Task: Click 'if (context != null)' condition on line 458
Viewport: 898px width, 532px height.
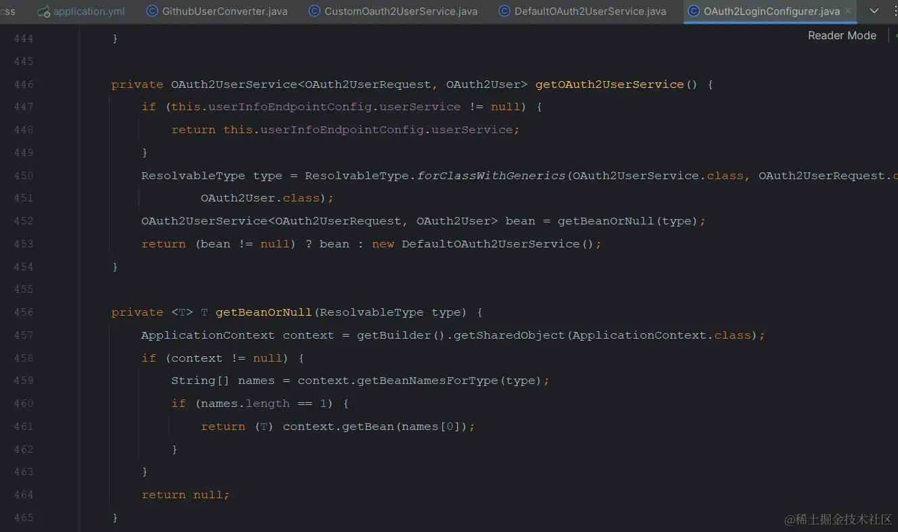Action: [216, 358]
